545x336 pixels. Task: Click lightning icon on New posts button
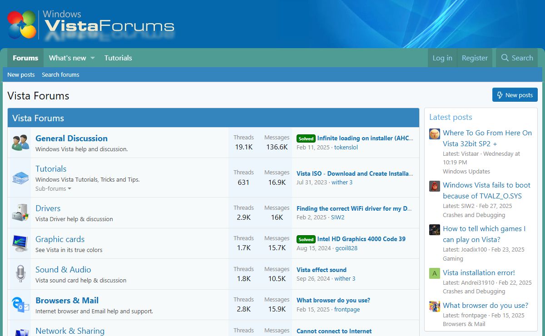(x=500, y=95)
